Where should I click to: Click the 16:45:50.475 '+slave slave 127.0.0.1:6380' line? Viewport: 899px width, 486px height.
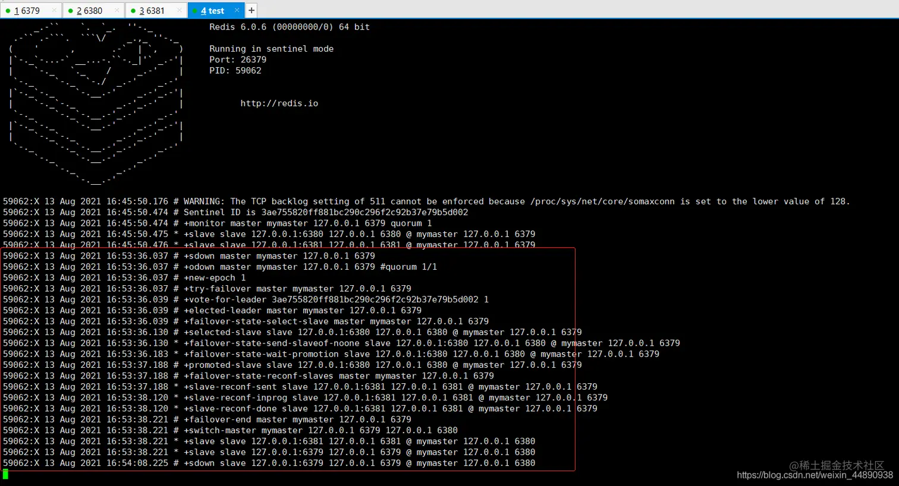tap(269, 234)
